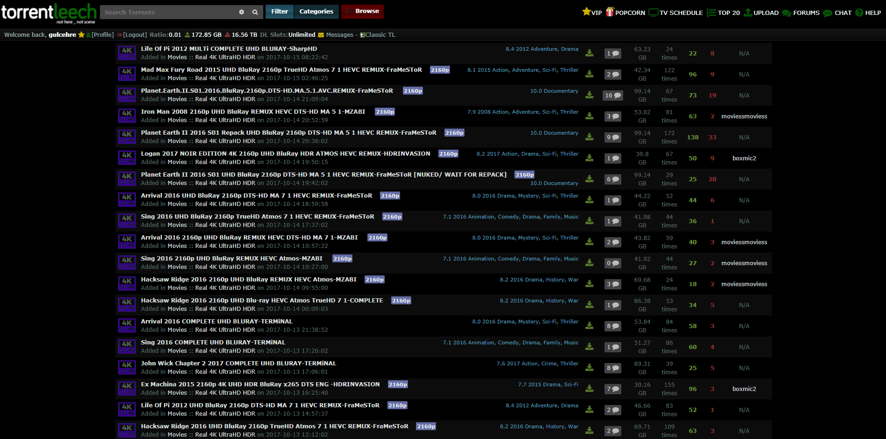Click 2160p tag on Iron Man 2008
Screen dimensions: 886x439
[x=385, y=112]
